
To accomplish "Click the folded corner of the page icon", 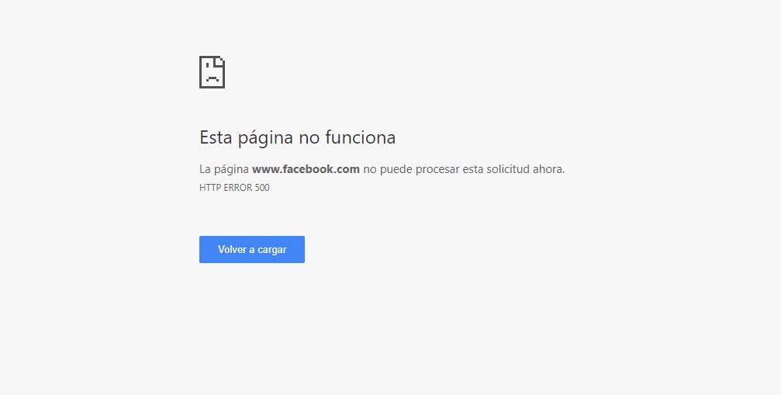I will 221,61.
